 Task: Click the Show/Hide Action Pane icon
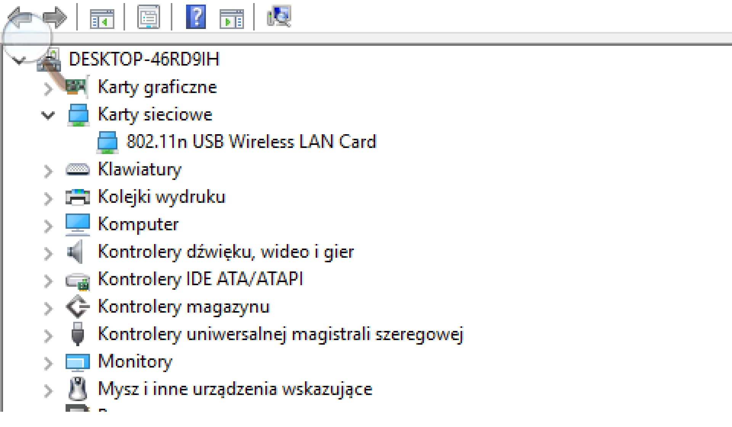[231, 18]
